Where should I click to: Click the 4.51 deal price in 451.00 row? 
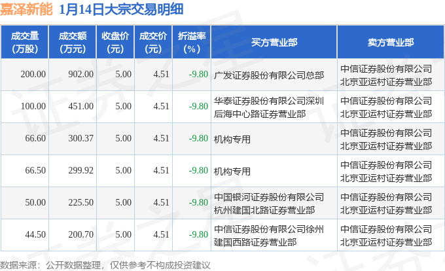(161, 107)
